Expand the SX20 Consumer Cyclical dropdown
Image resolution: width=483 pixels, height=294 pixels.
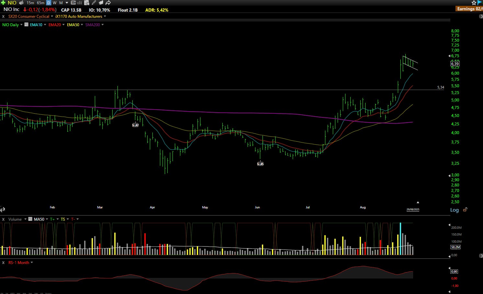point(52,16)
